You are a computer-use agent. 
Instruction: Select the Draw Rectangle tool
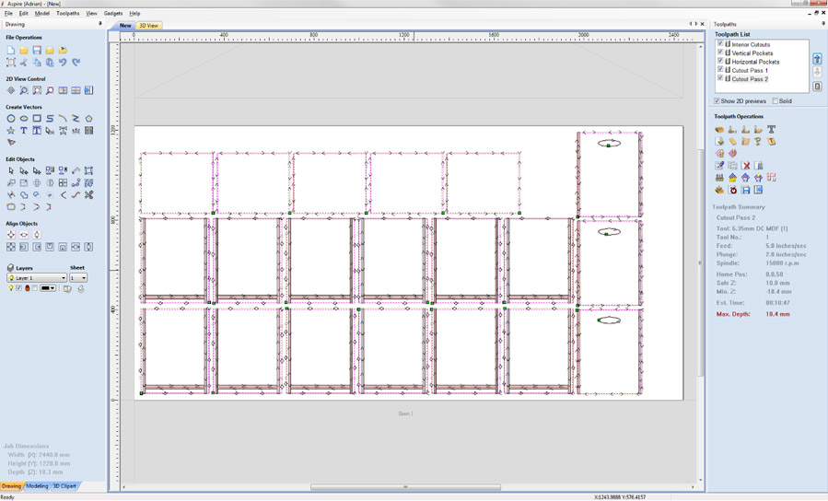pos(37,118)
